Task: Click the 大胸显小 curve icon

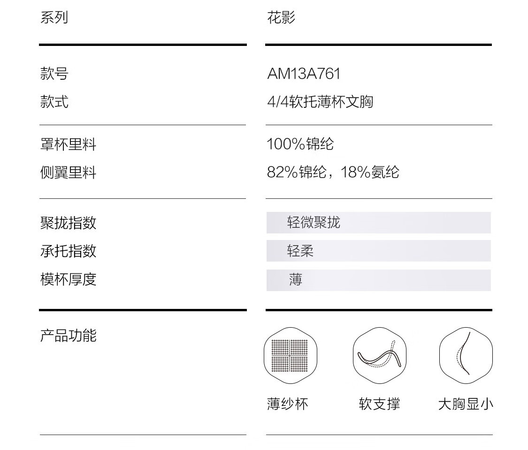Action: 466,355
